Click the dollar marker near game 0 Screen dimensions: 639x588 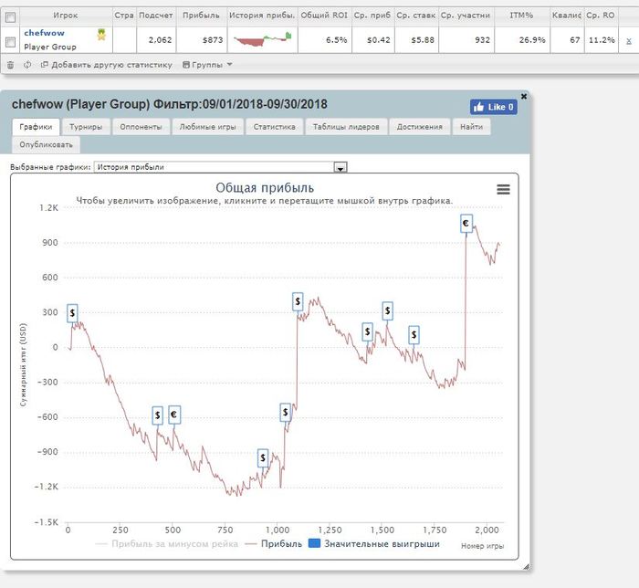pyautogui.click(x=72, y=313)
